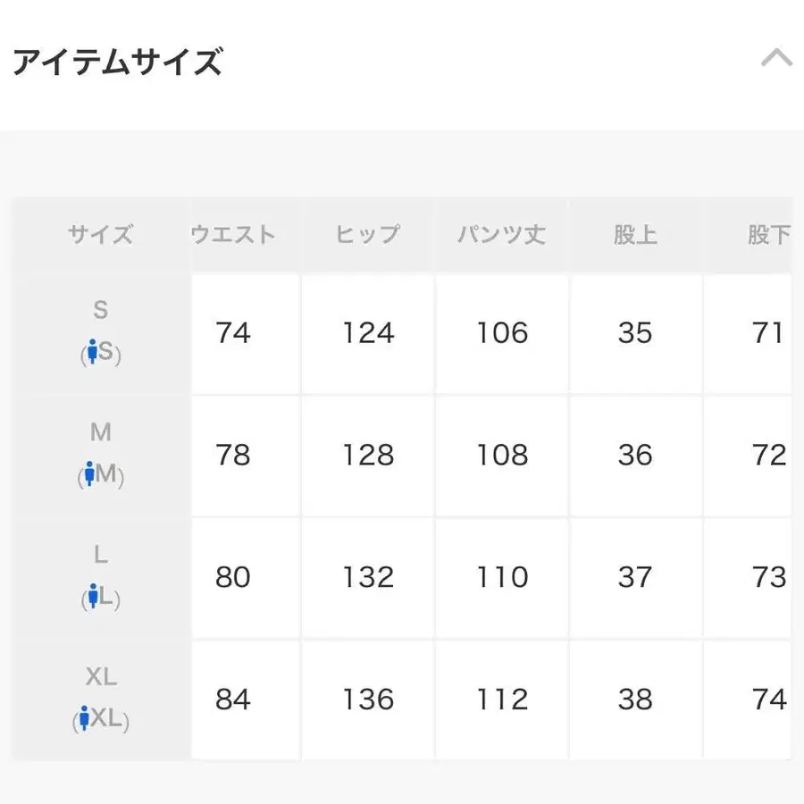Click the アイテムサイズ section heading
The image size is (804, 804).
point(117,61)
